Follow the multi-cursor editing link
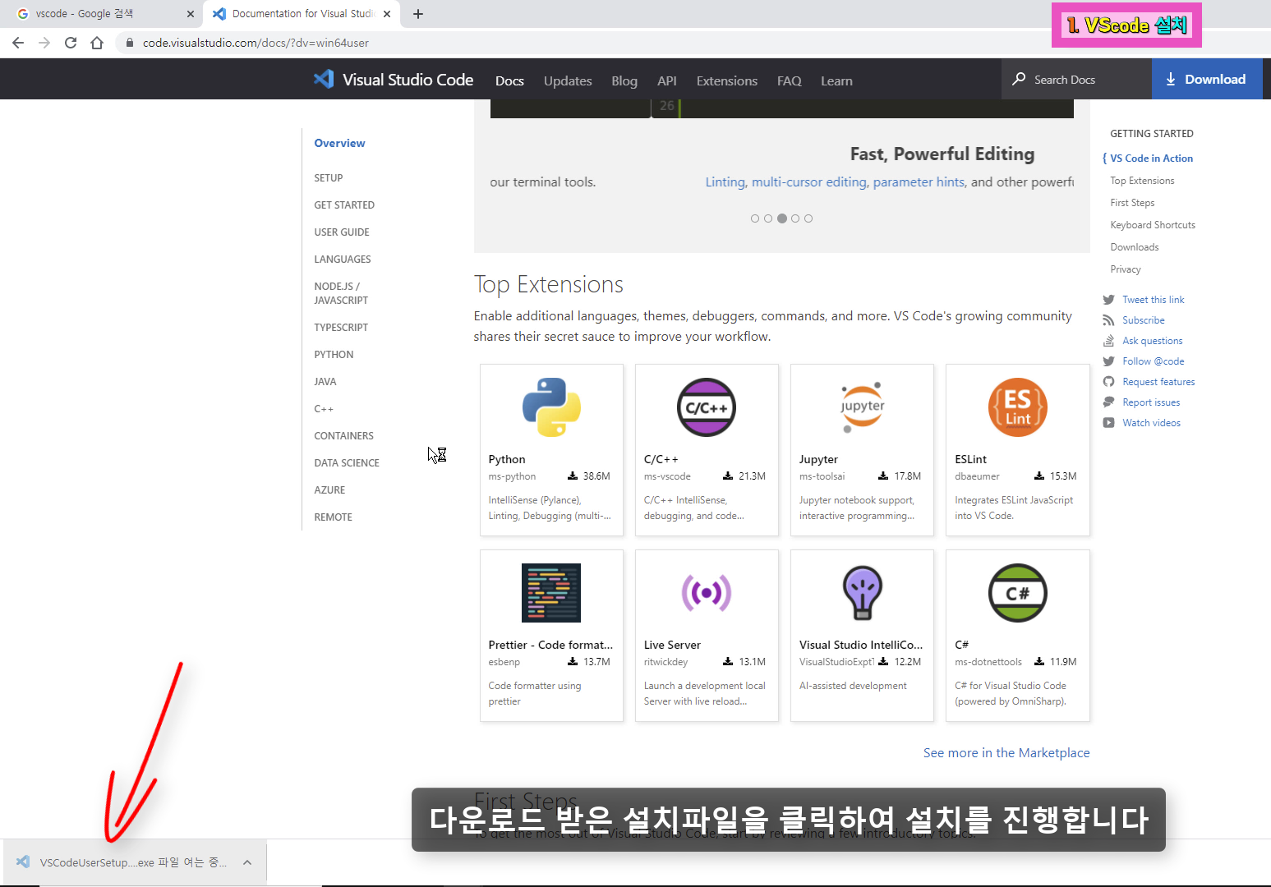 coord(809,182)
